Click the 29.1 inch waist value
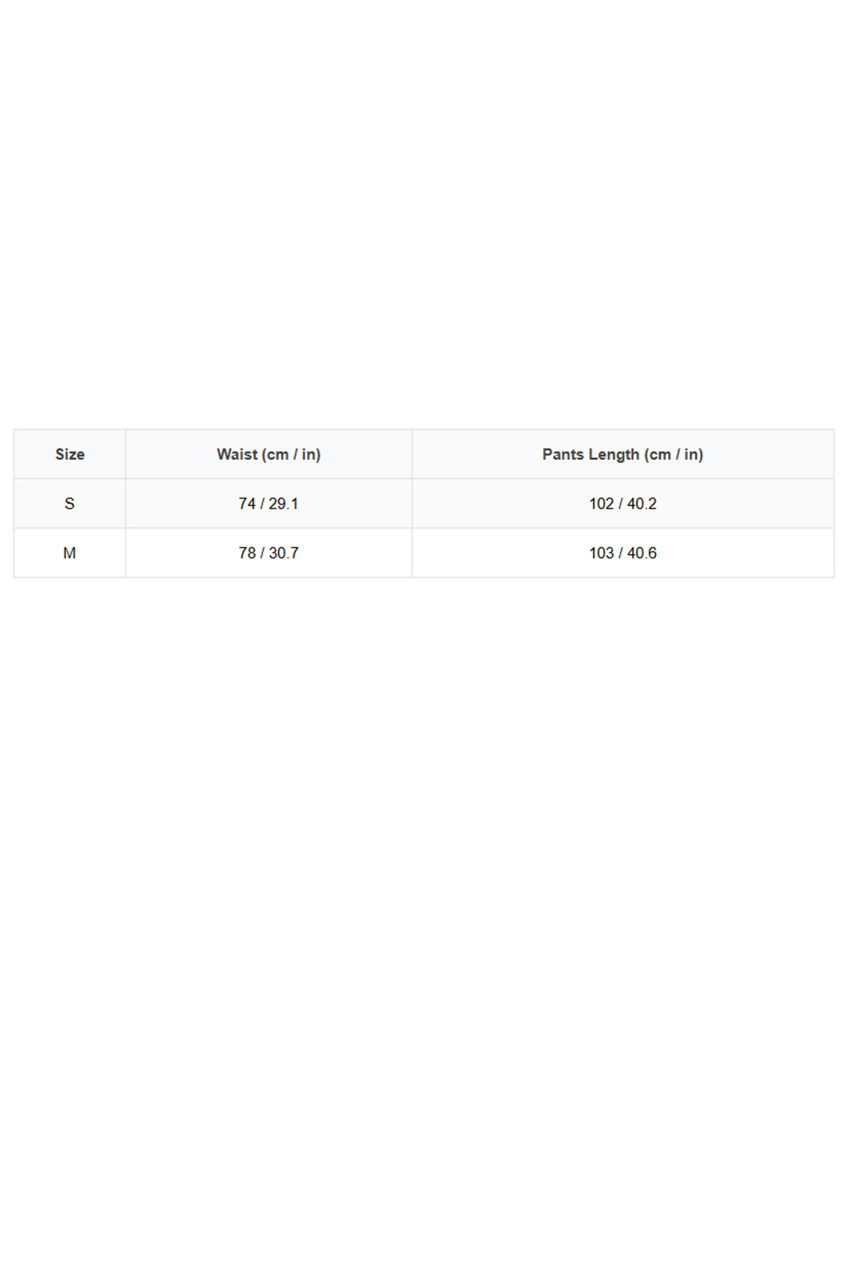Viewport: 847px width, 1270px height. [283, 504]
